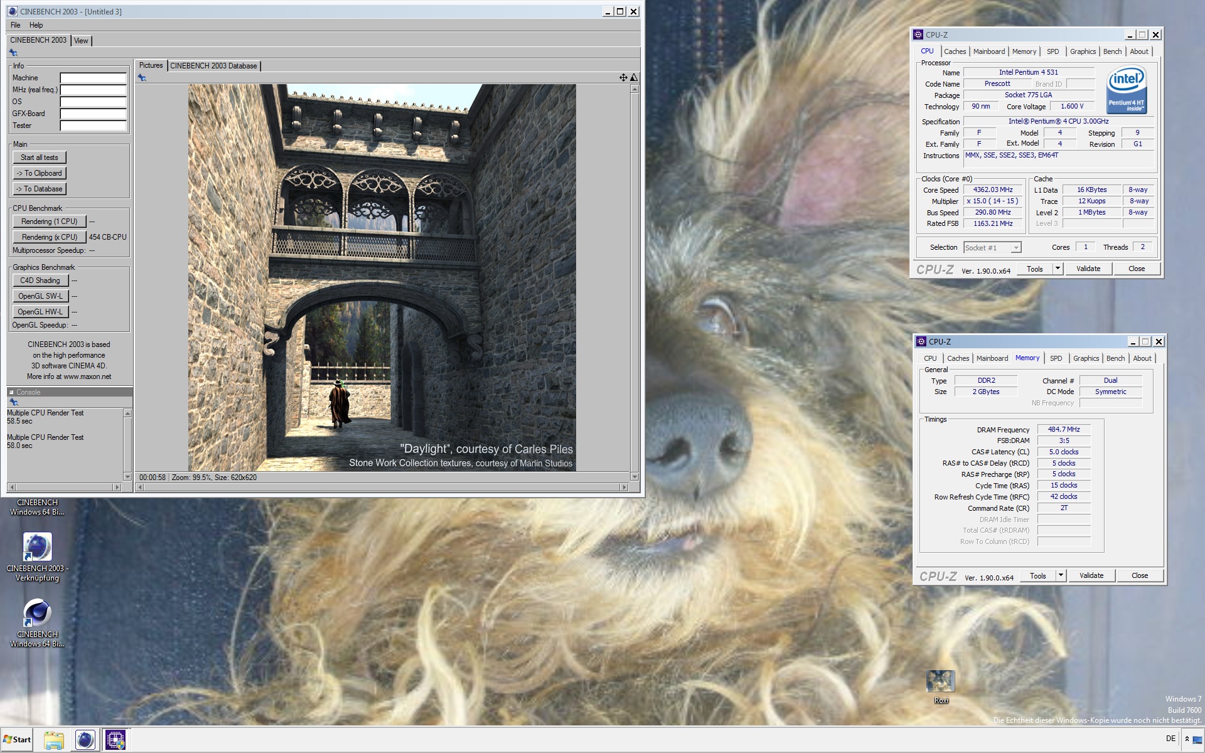Open the File menu

click(16, 25)
